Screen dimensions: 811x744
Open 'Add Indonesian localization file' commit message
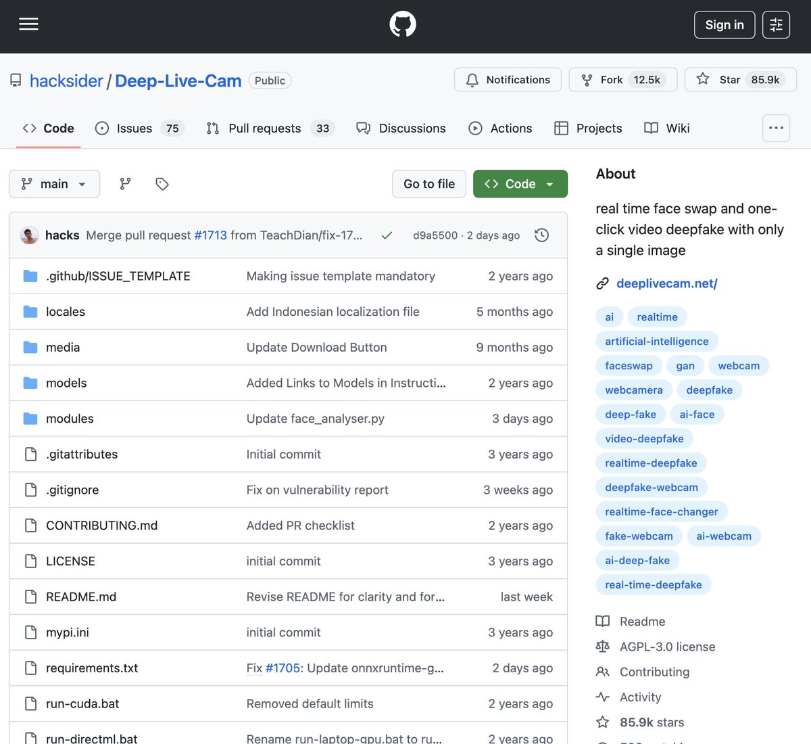333,312
